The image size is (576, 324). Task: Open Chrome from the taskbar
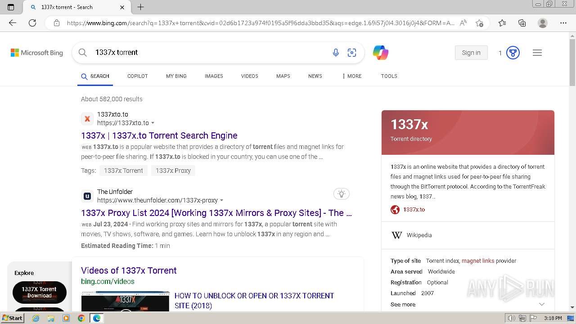pyautogui.click(x=81, y=318)
